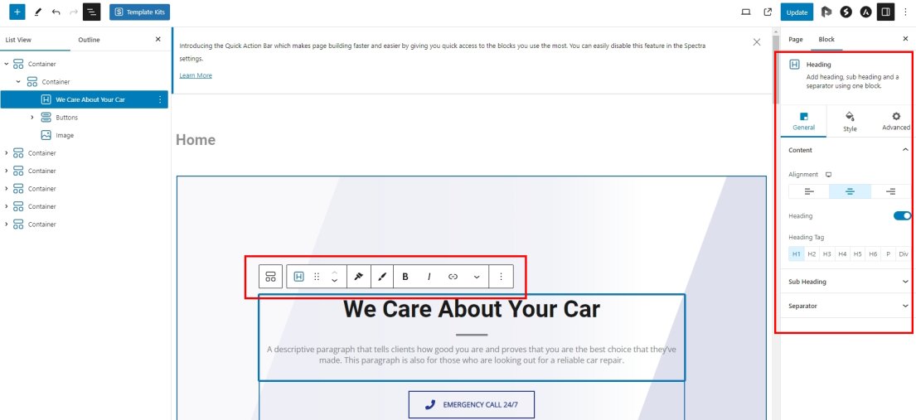The height and width of the screenshot is (420, 916).
Task: Open more formatting dropdown in toolbar
Action: click(x=477, y=277)
